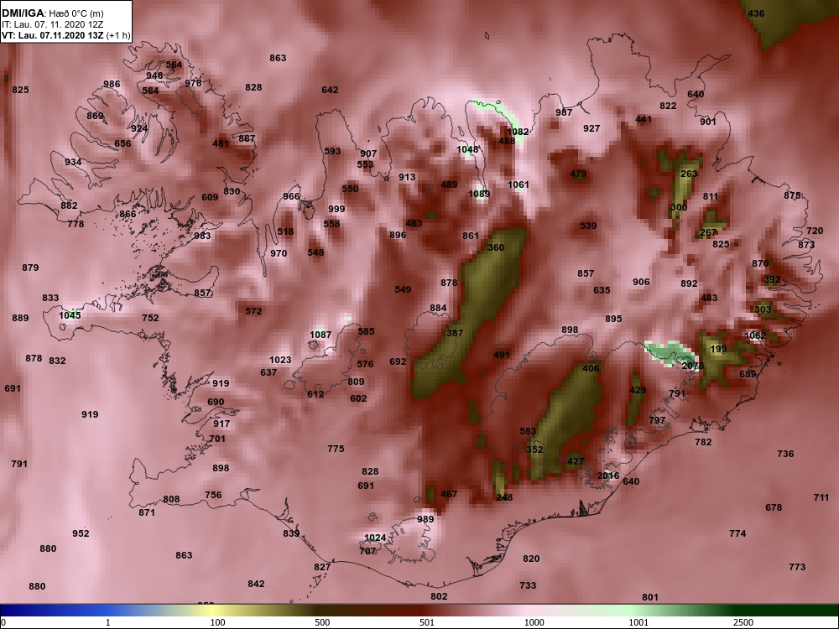Click the map value "752"
Viewport: 839px width, 629px height.
coord(150,318)
